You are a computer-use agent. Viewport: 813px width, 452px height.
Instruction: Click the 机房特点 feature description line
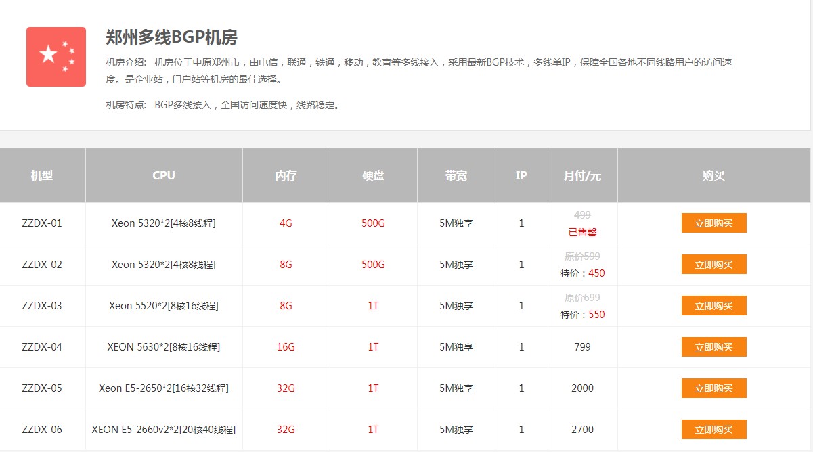(223, 105)
